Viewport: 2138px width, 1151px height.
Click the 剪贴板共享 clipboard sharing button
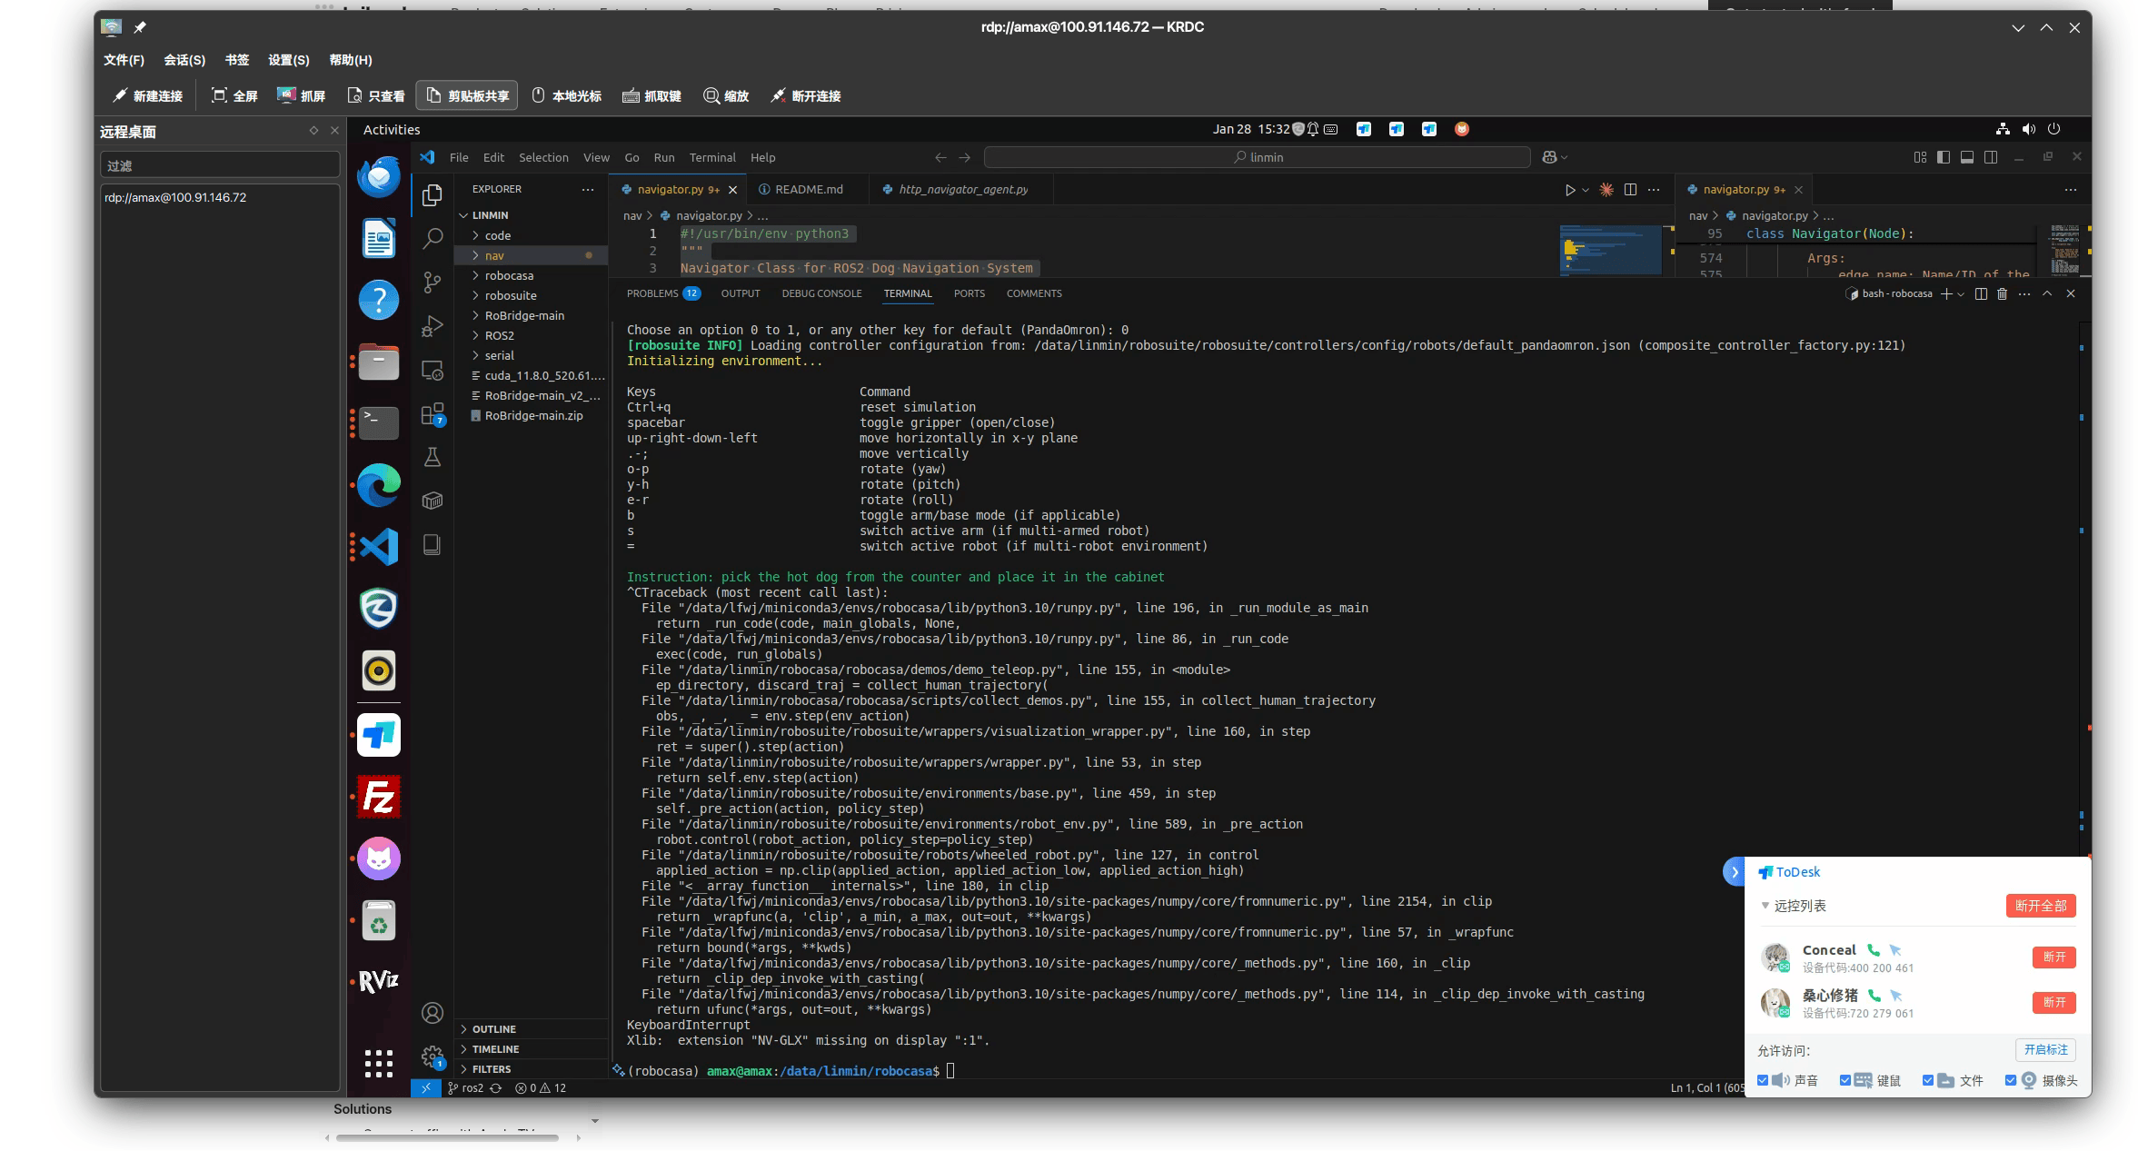467,95
